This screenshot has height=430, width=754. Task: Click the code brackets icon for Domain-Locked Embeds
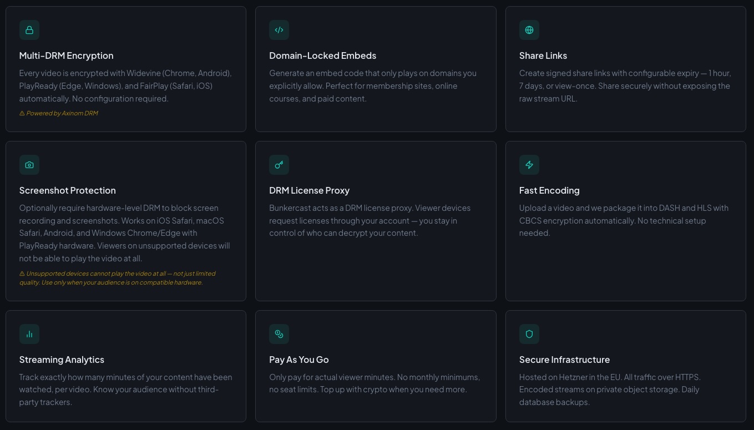[279, 30]
